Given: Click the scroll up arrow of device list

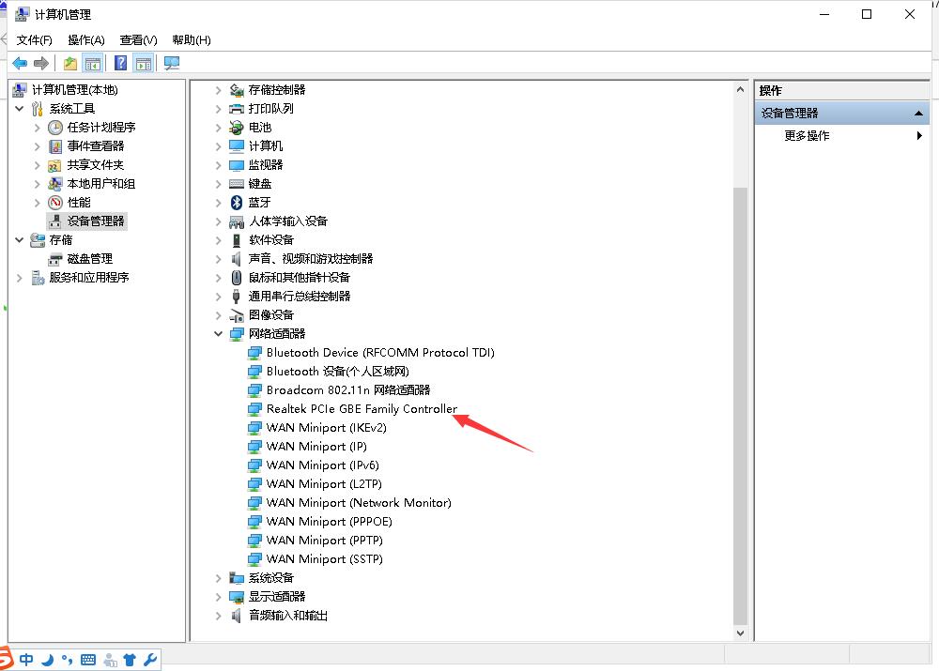Looking at the screenshot, I should pos(740,89).
